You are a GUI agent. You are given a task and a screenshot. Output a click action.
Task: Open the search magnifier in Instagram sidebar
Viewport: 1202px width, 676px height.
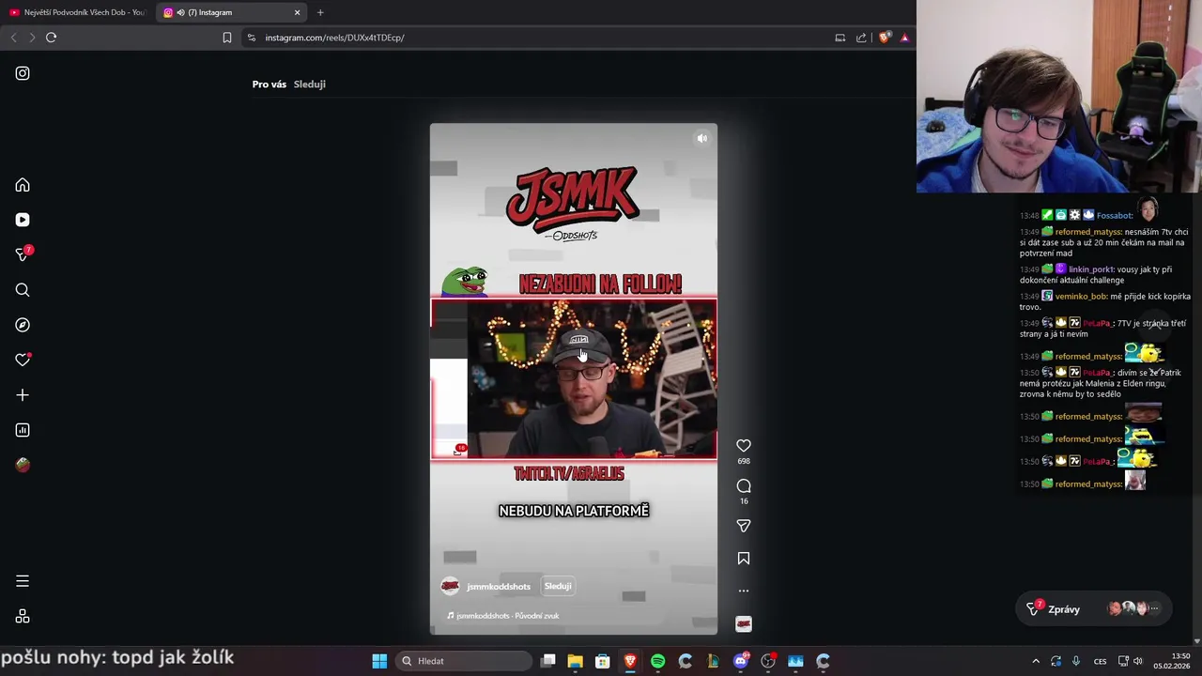[x=23, y=290]
